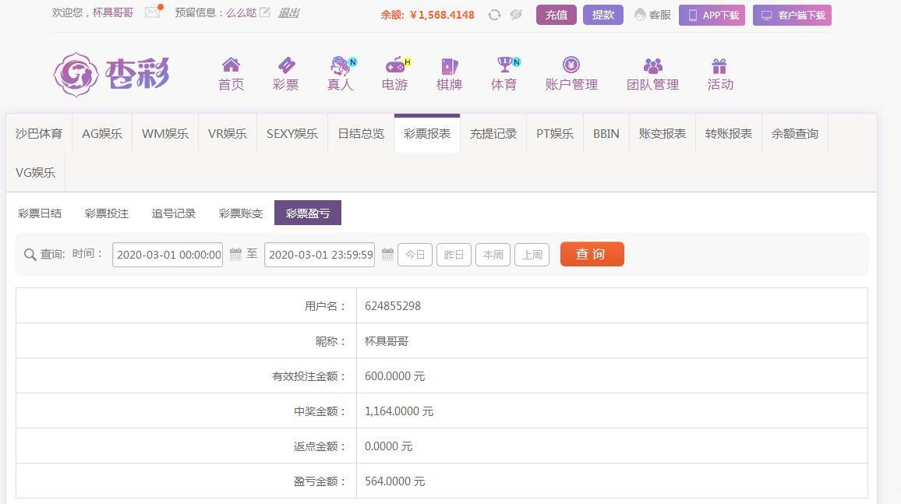Click the edit reserved info pencil icon
The image size is (901, 504).
point(265,12)
